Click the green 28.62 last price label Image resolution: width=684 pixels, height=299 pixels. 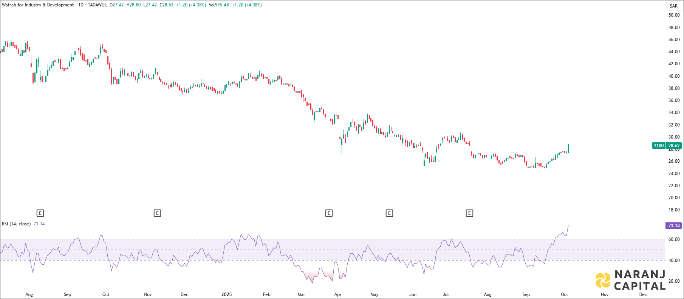674,146
